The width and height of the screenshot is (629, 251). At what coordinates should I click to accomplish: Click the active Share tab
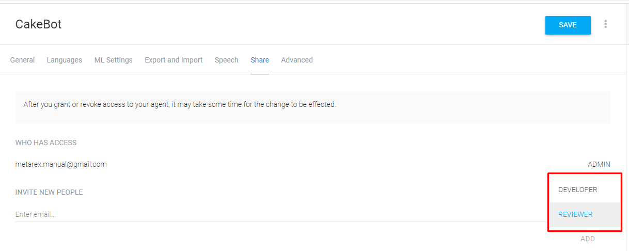pos(260,60)
